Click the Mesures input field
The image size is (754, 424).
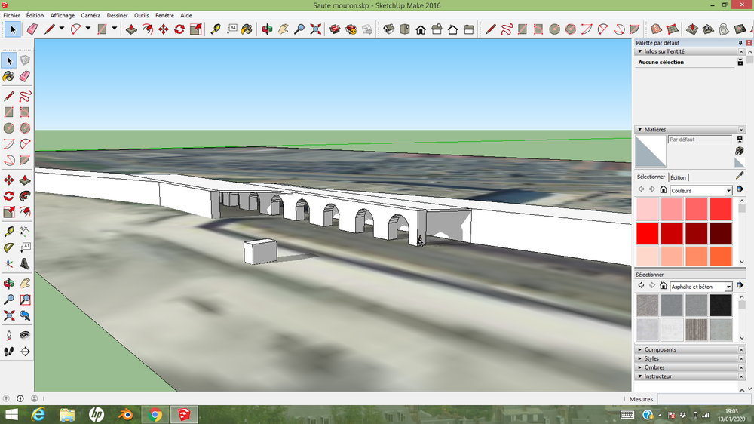point(703,399)
